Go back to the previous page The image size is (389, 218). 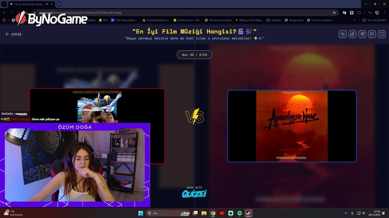tap(4, 13)
